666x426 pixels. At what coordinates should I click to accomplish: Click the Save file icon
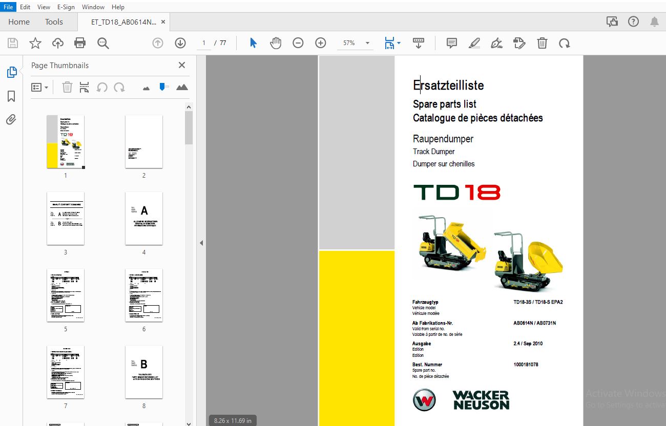(x=12, y=43)
